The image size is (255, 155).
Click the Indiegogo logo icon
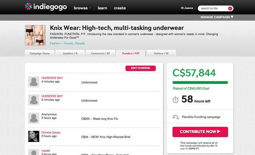[28, 6]
